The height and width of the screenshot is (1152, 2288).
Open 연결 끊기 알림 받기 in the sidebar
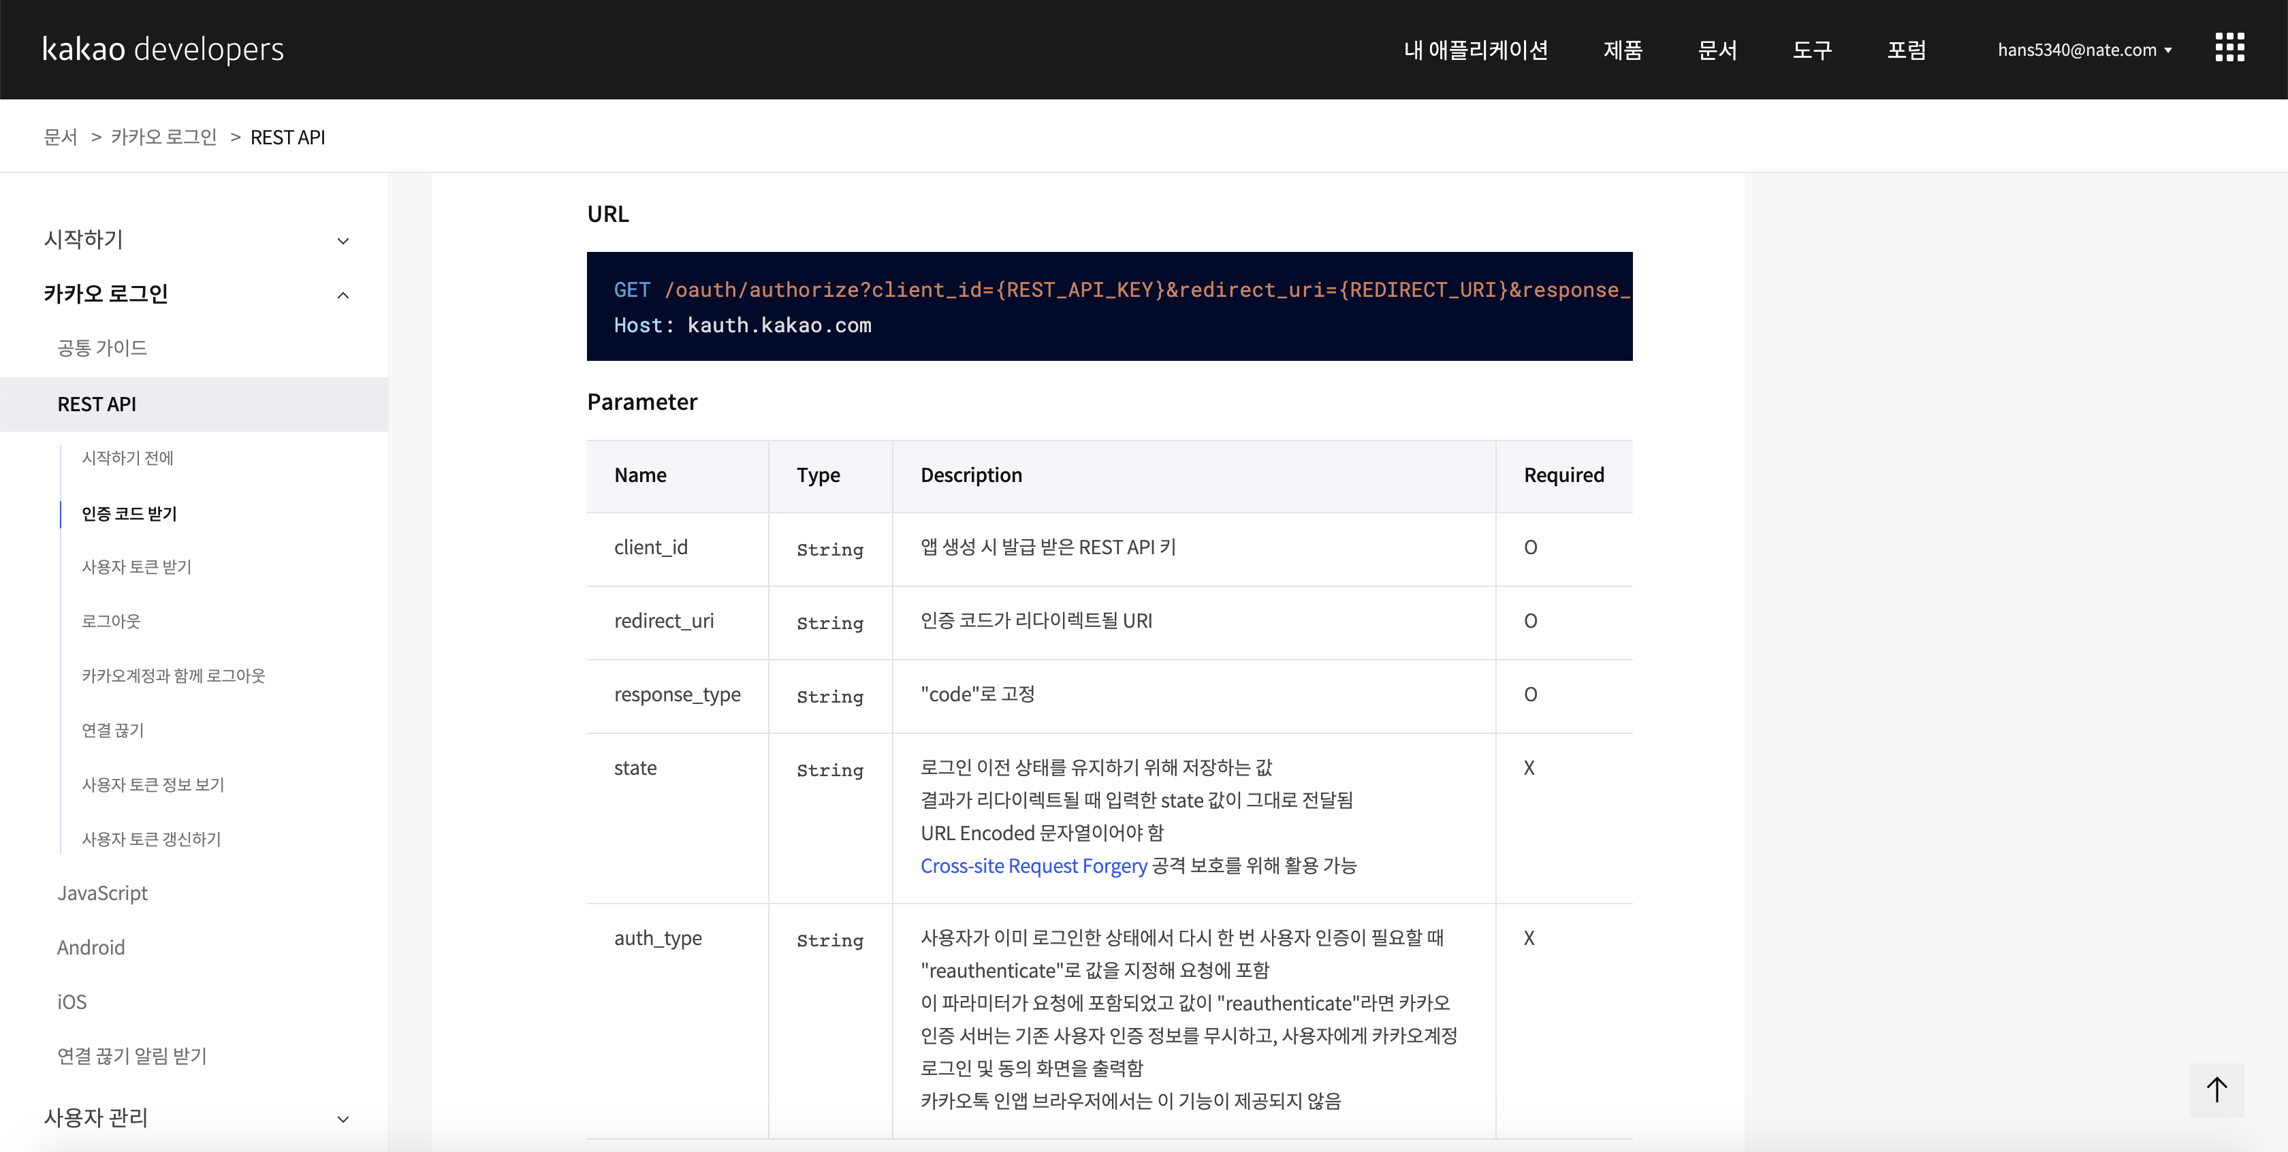click(x=131, y=1056)
